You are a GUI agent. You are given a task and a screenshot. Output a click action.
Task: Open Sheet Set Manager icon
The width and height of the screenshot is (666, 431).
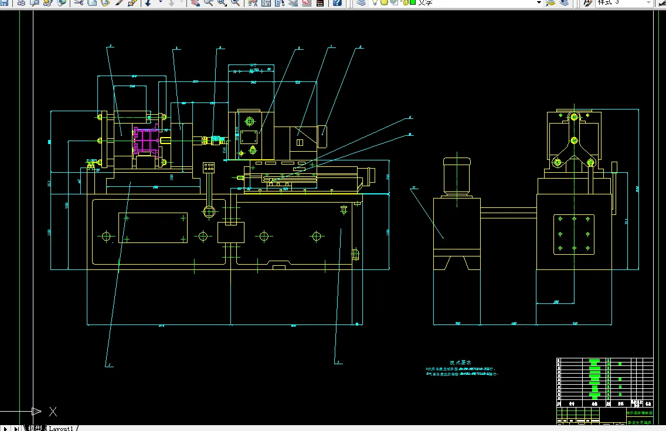click(293, 2)
